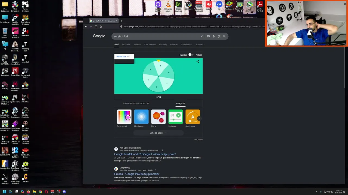This screenshot has width=348, height=195.
Task: Open VLC media player desktop shortcut
Action: coord(168,6)
